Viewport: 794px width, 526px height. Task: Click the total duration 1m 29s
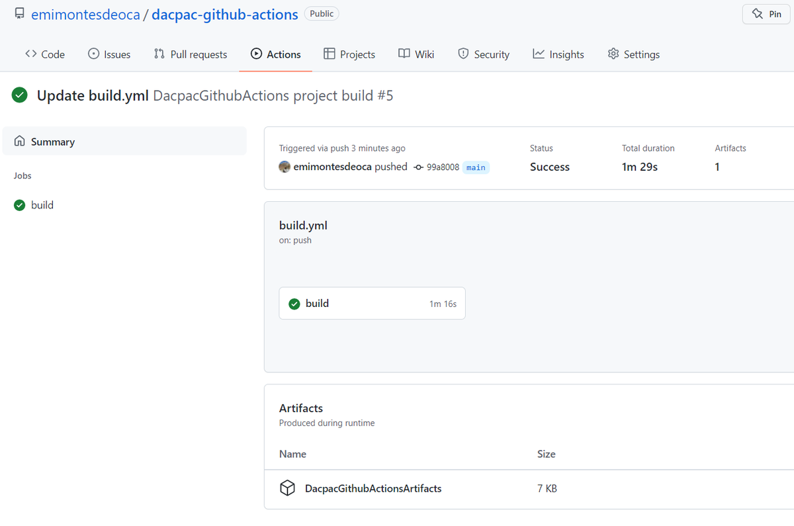tap(640, 167)
